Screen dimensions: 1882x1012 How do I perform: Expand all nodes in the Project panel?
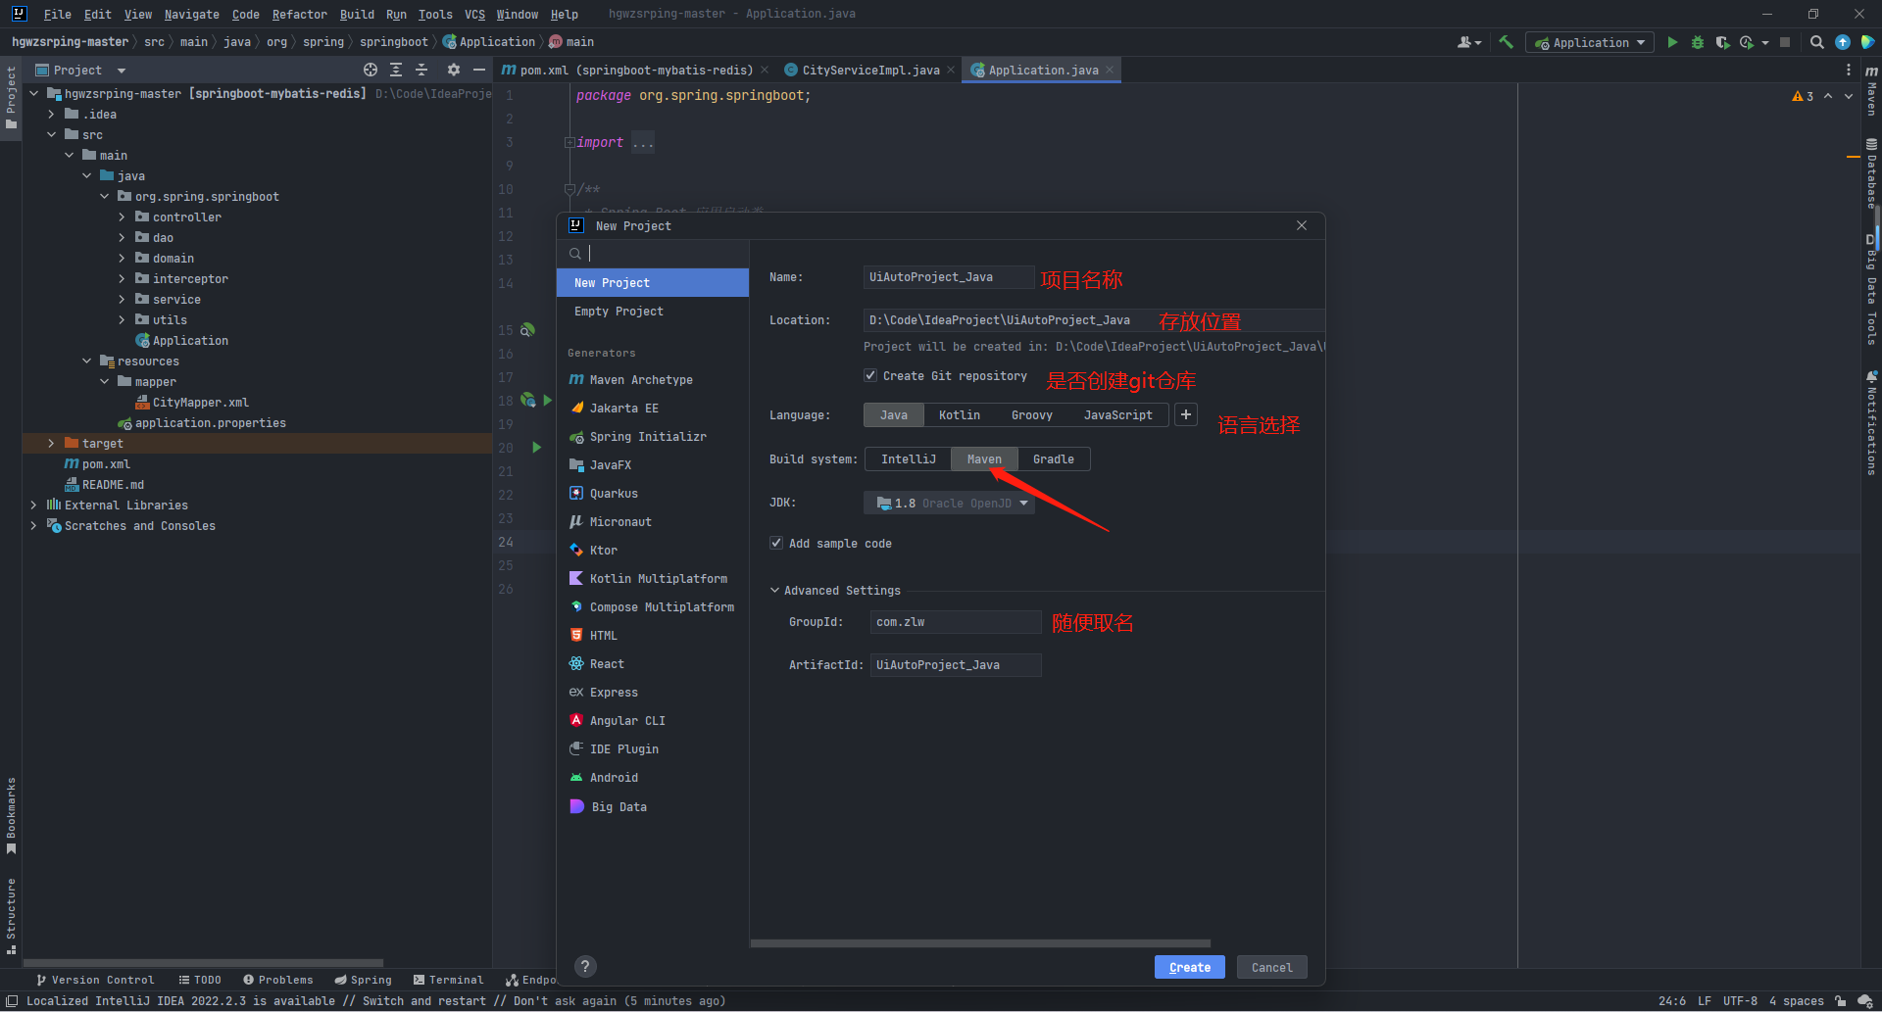396,70
